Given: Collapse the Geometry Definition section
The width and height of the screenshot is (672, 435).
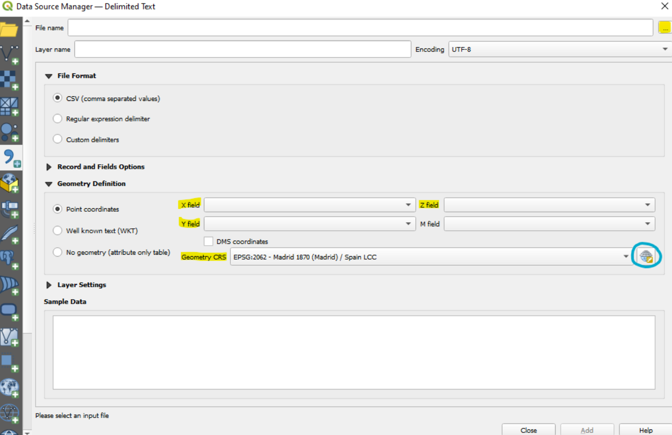Looking at the screenshot, I should click(48, 184).
